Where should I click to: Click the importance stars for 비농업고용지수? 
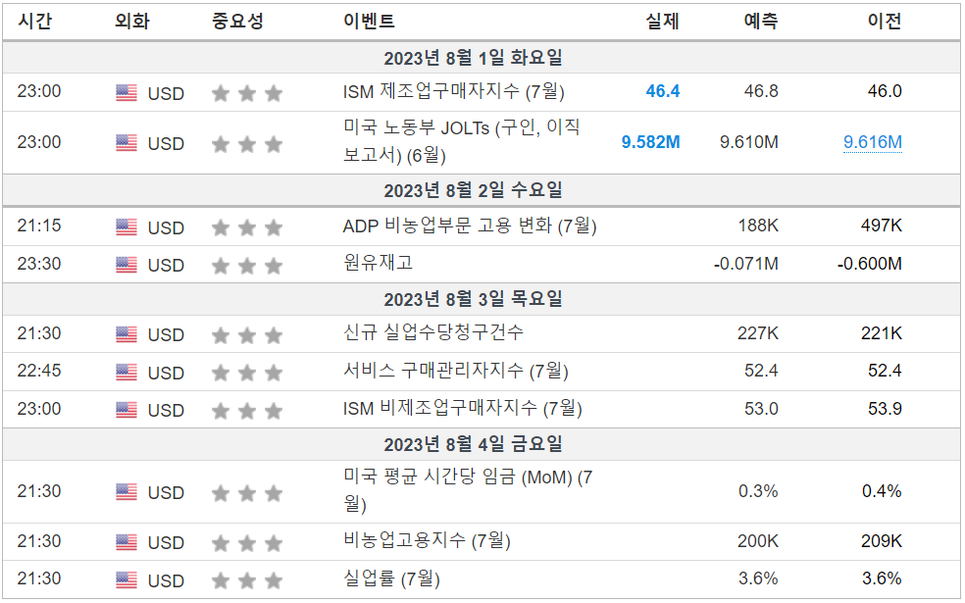click(x=247, y=543)
